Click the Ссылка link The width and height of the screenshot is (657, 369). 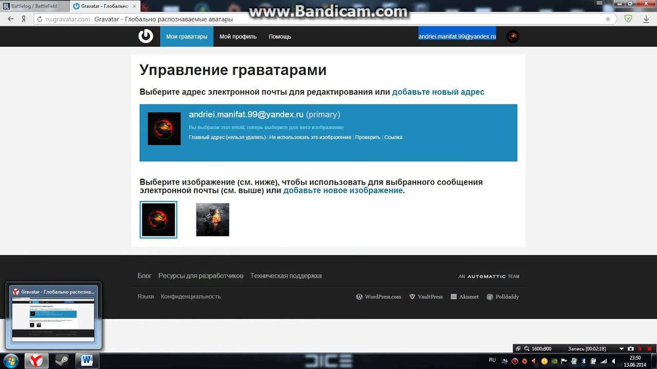pos(393,137)
